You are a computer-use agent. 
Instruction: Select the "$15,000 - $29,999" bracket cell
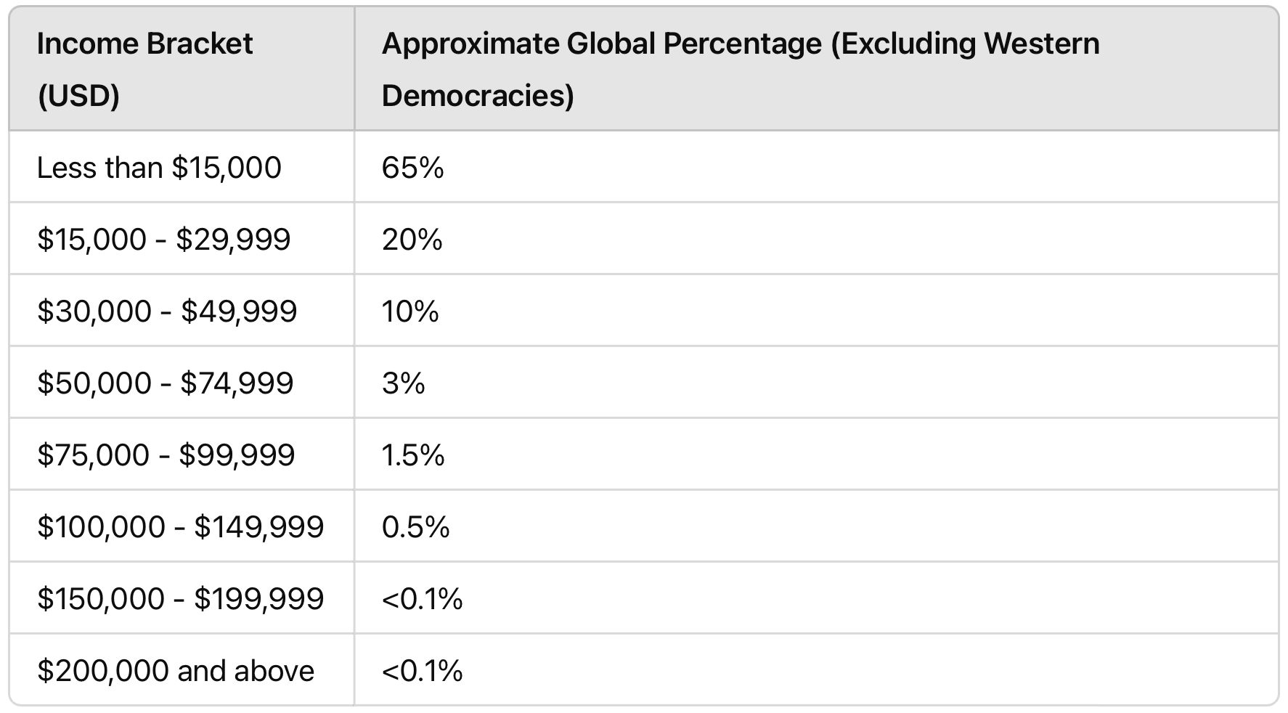163,240
